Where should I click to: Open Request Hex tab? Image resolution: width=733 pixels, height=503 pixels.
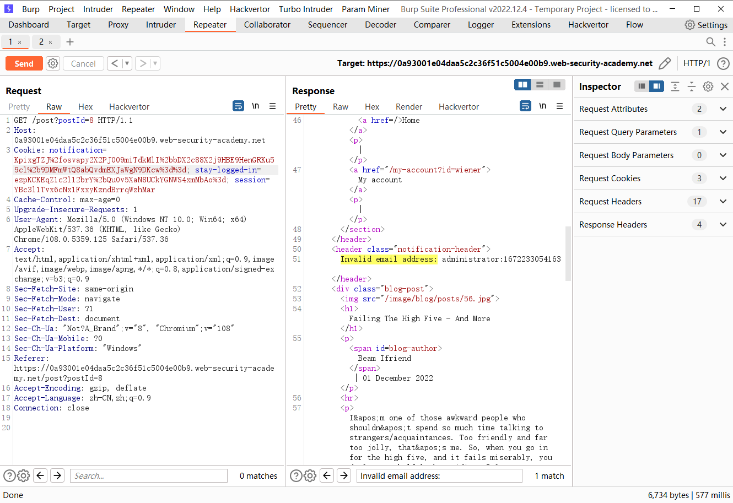pos(85,107)
